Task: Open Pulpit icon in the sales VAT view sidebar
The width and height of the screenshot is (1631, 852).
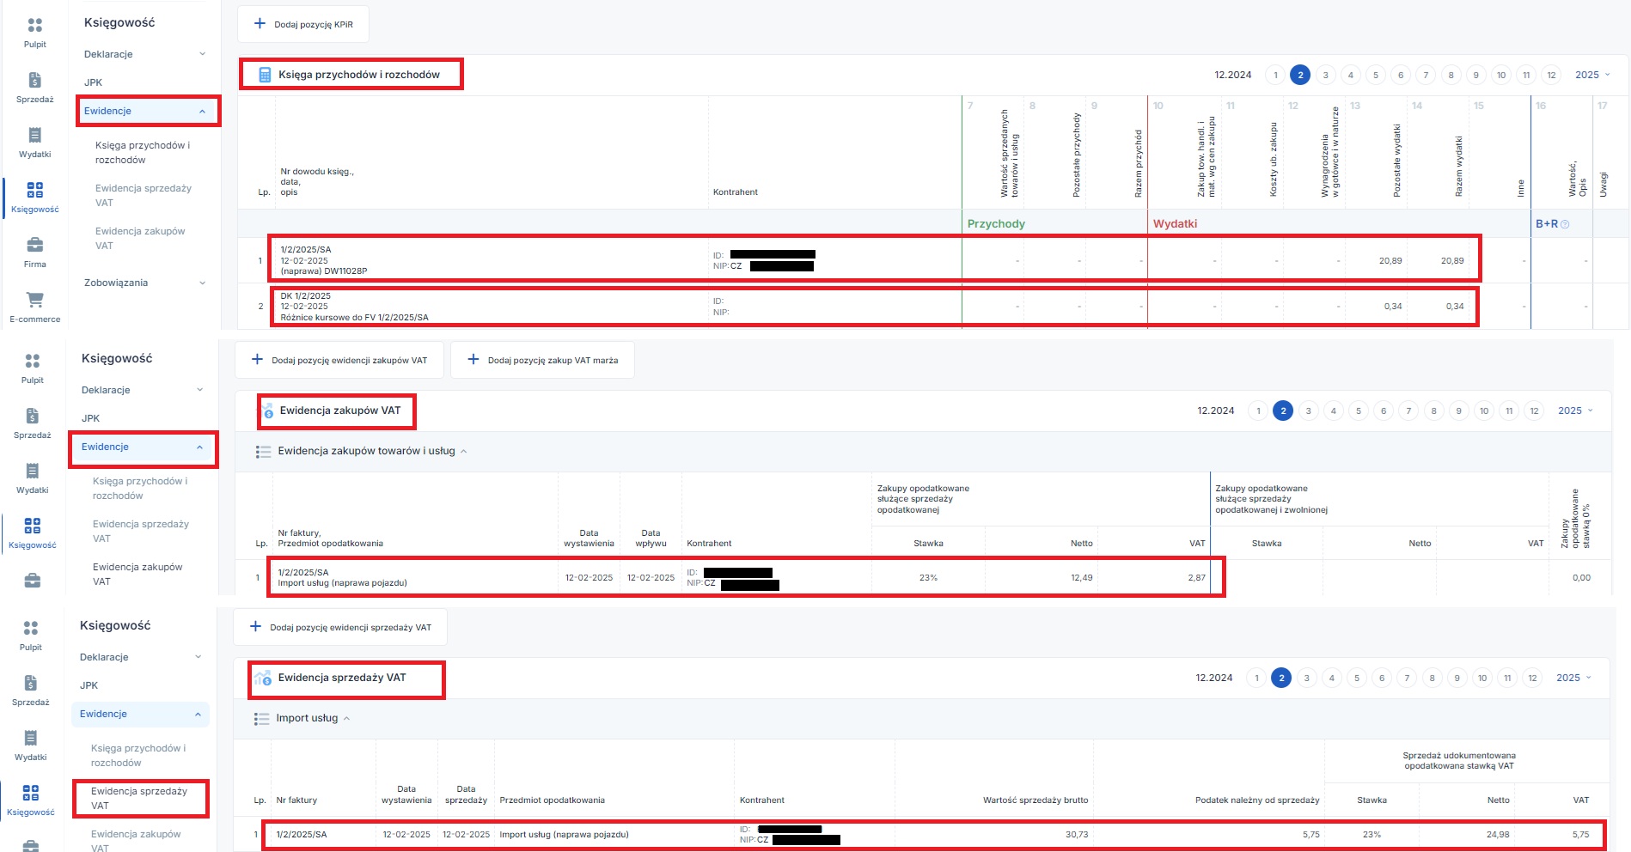Action: 31,629
